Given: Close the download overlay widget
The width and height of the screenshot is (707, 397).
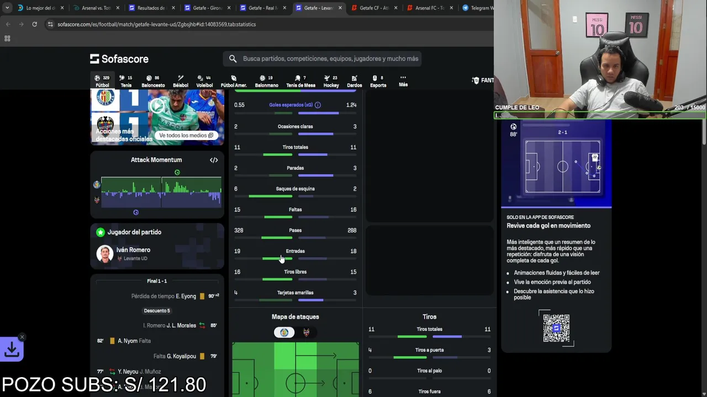Looking at the screenshot, I should click(x=22, y=337).
